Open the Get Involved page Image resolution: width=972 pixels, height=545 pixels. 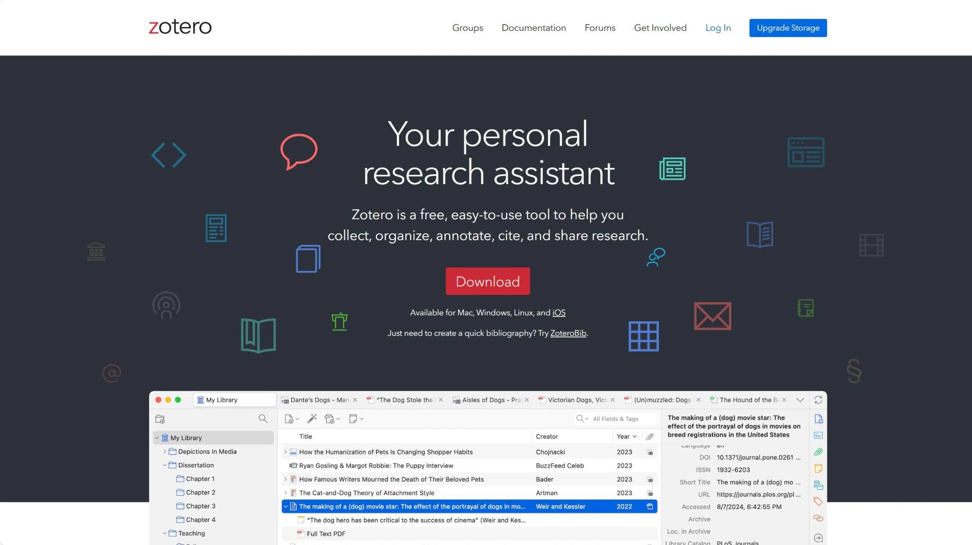point(660,28)
